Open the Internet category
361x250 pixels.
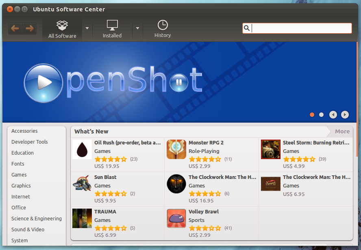click(21, 197)
